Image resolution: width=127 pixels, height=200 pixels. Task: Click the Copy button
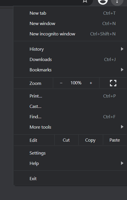91,140
